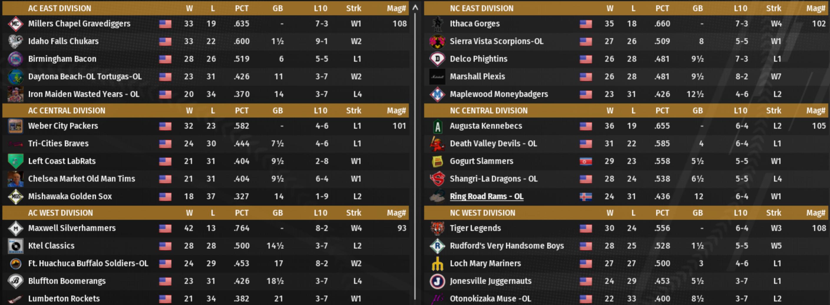Click the AC East Division header
The image size is (830, 305).
(60, 8)
